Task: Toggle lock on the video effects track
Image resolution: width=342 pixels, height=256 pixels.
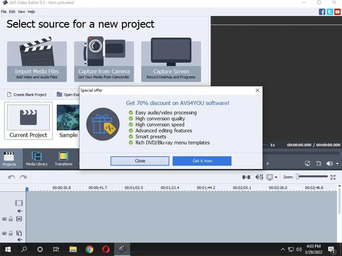Action: [x=11, y=219]
